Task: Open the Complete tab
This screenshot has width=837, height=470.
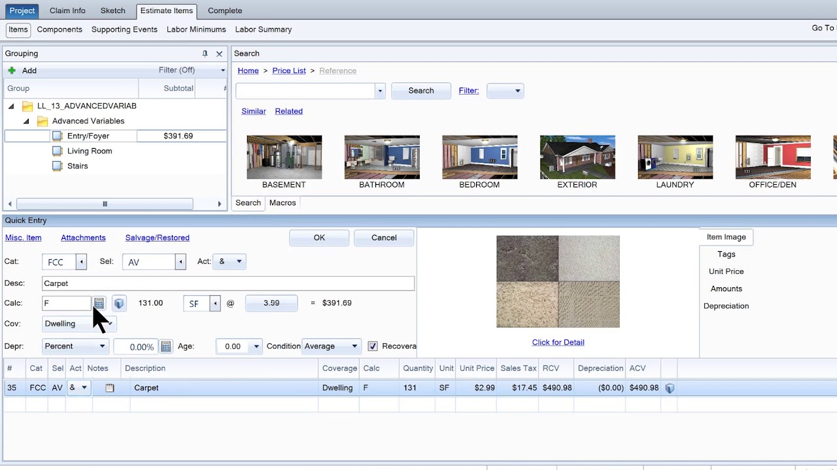Action: [225, 10]
